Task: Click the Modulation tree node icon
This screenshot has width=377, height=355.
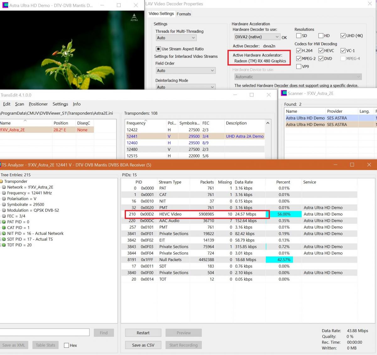Action: coord(4,210)
